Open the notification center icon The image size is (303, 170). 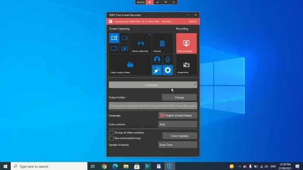(297, 166)
